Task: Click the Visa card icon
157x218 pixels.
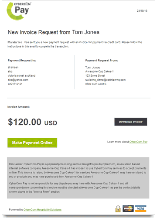Action: (141, 208)
